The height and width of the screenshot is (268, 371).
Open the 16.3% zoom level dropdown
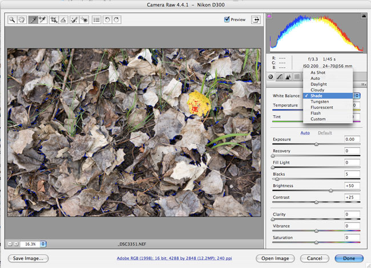coord(33,244)
